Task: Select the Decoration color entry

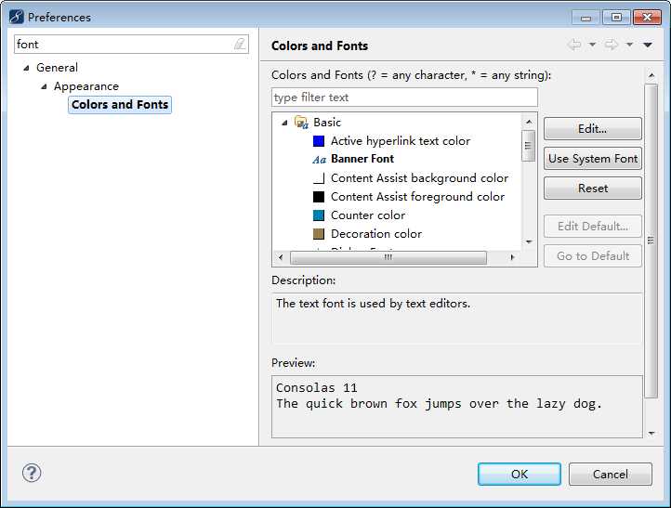Action: point(376,234)
